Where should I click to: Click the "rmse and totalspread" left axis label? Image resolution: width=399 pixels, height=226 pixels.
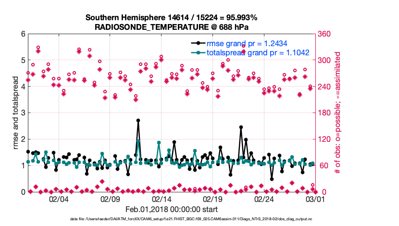click(16, 113)
